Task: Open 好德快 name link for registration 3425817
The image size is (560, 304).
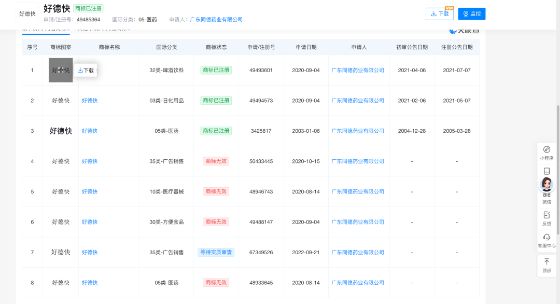Action: (90, 131)
